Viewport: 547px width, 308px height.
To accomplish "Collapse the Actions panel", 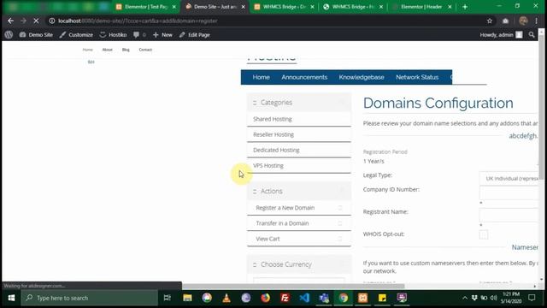I will click(x=342, y=191).
